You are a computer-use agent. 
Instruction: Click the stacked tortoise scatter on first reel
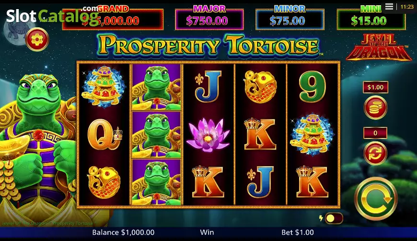(104, 87)
